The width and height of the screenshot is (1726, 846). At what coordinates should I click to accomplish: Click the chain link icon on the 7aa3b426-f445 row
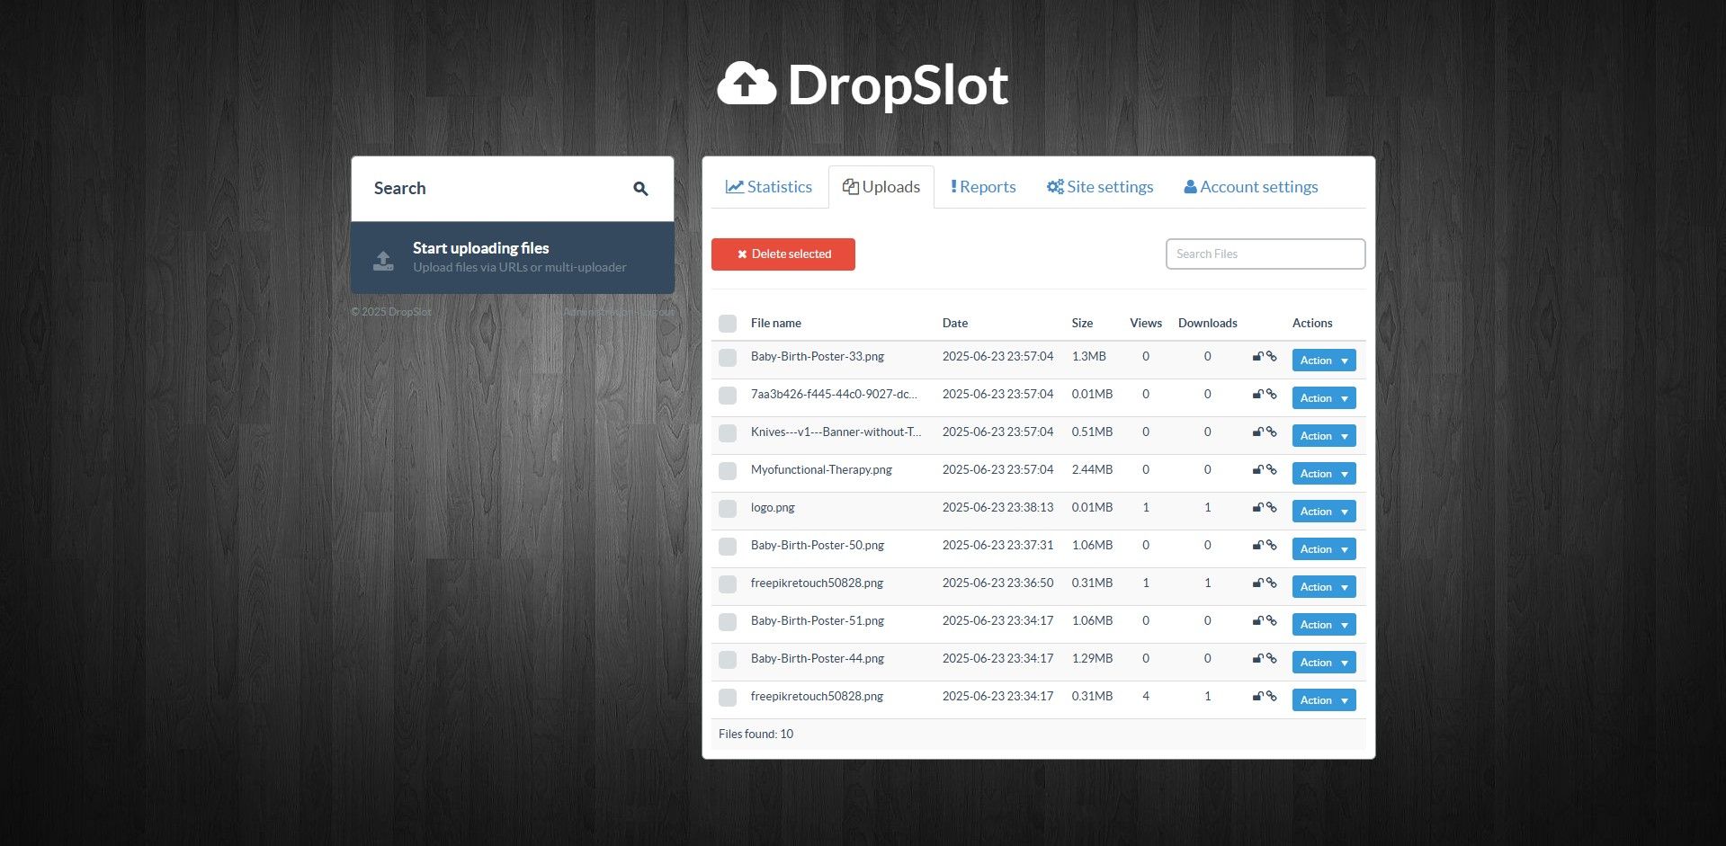(x=1271, y=395)
